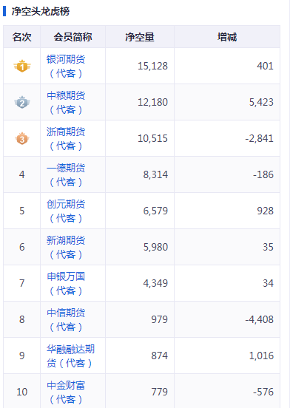
Task: Open 银河期货（代客） member link
Action: coord(66,66)
